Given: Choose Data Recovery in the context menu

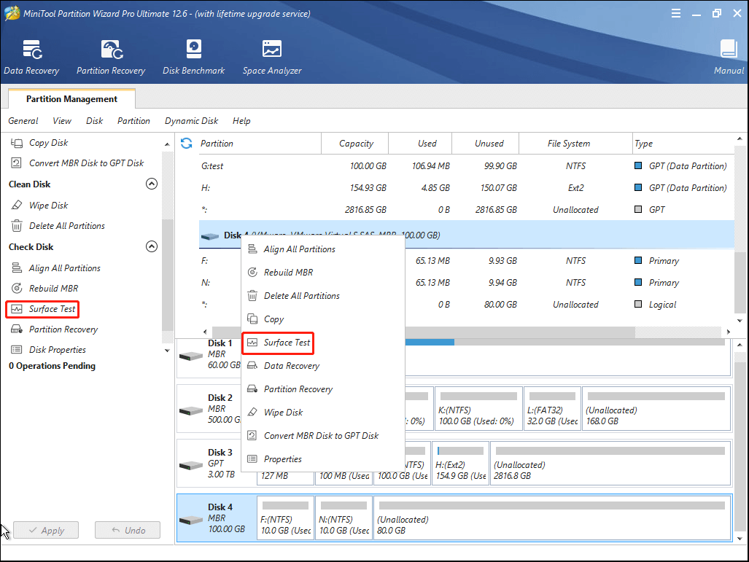Looking at the screenshot, I should (323, 366).
